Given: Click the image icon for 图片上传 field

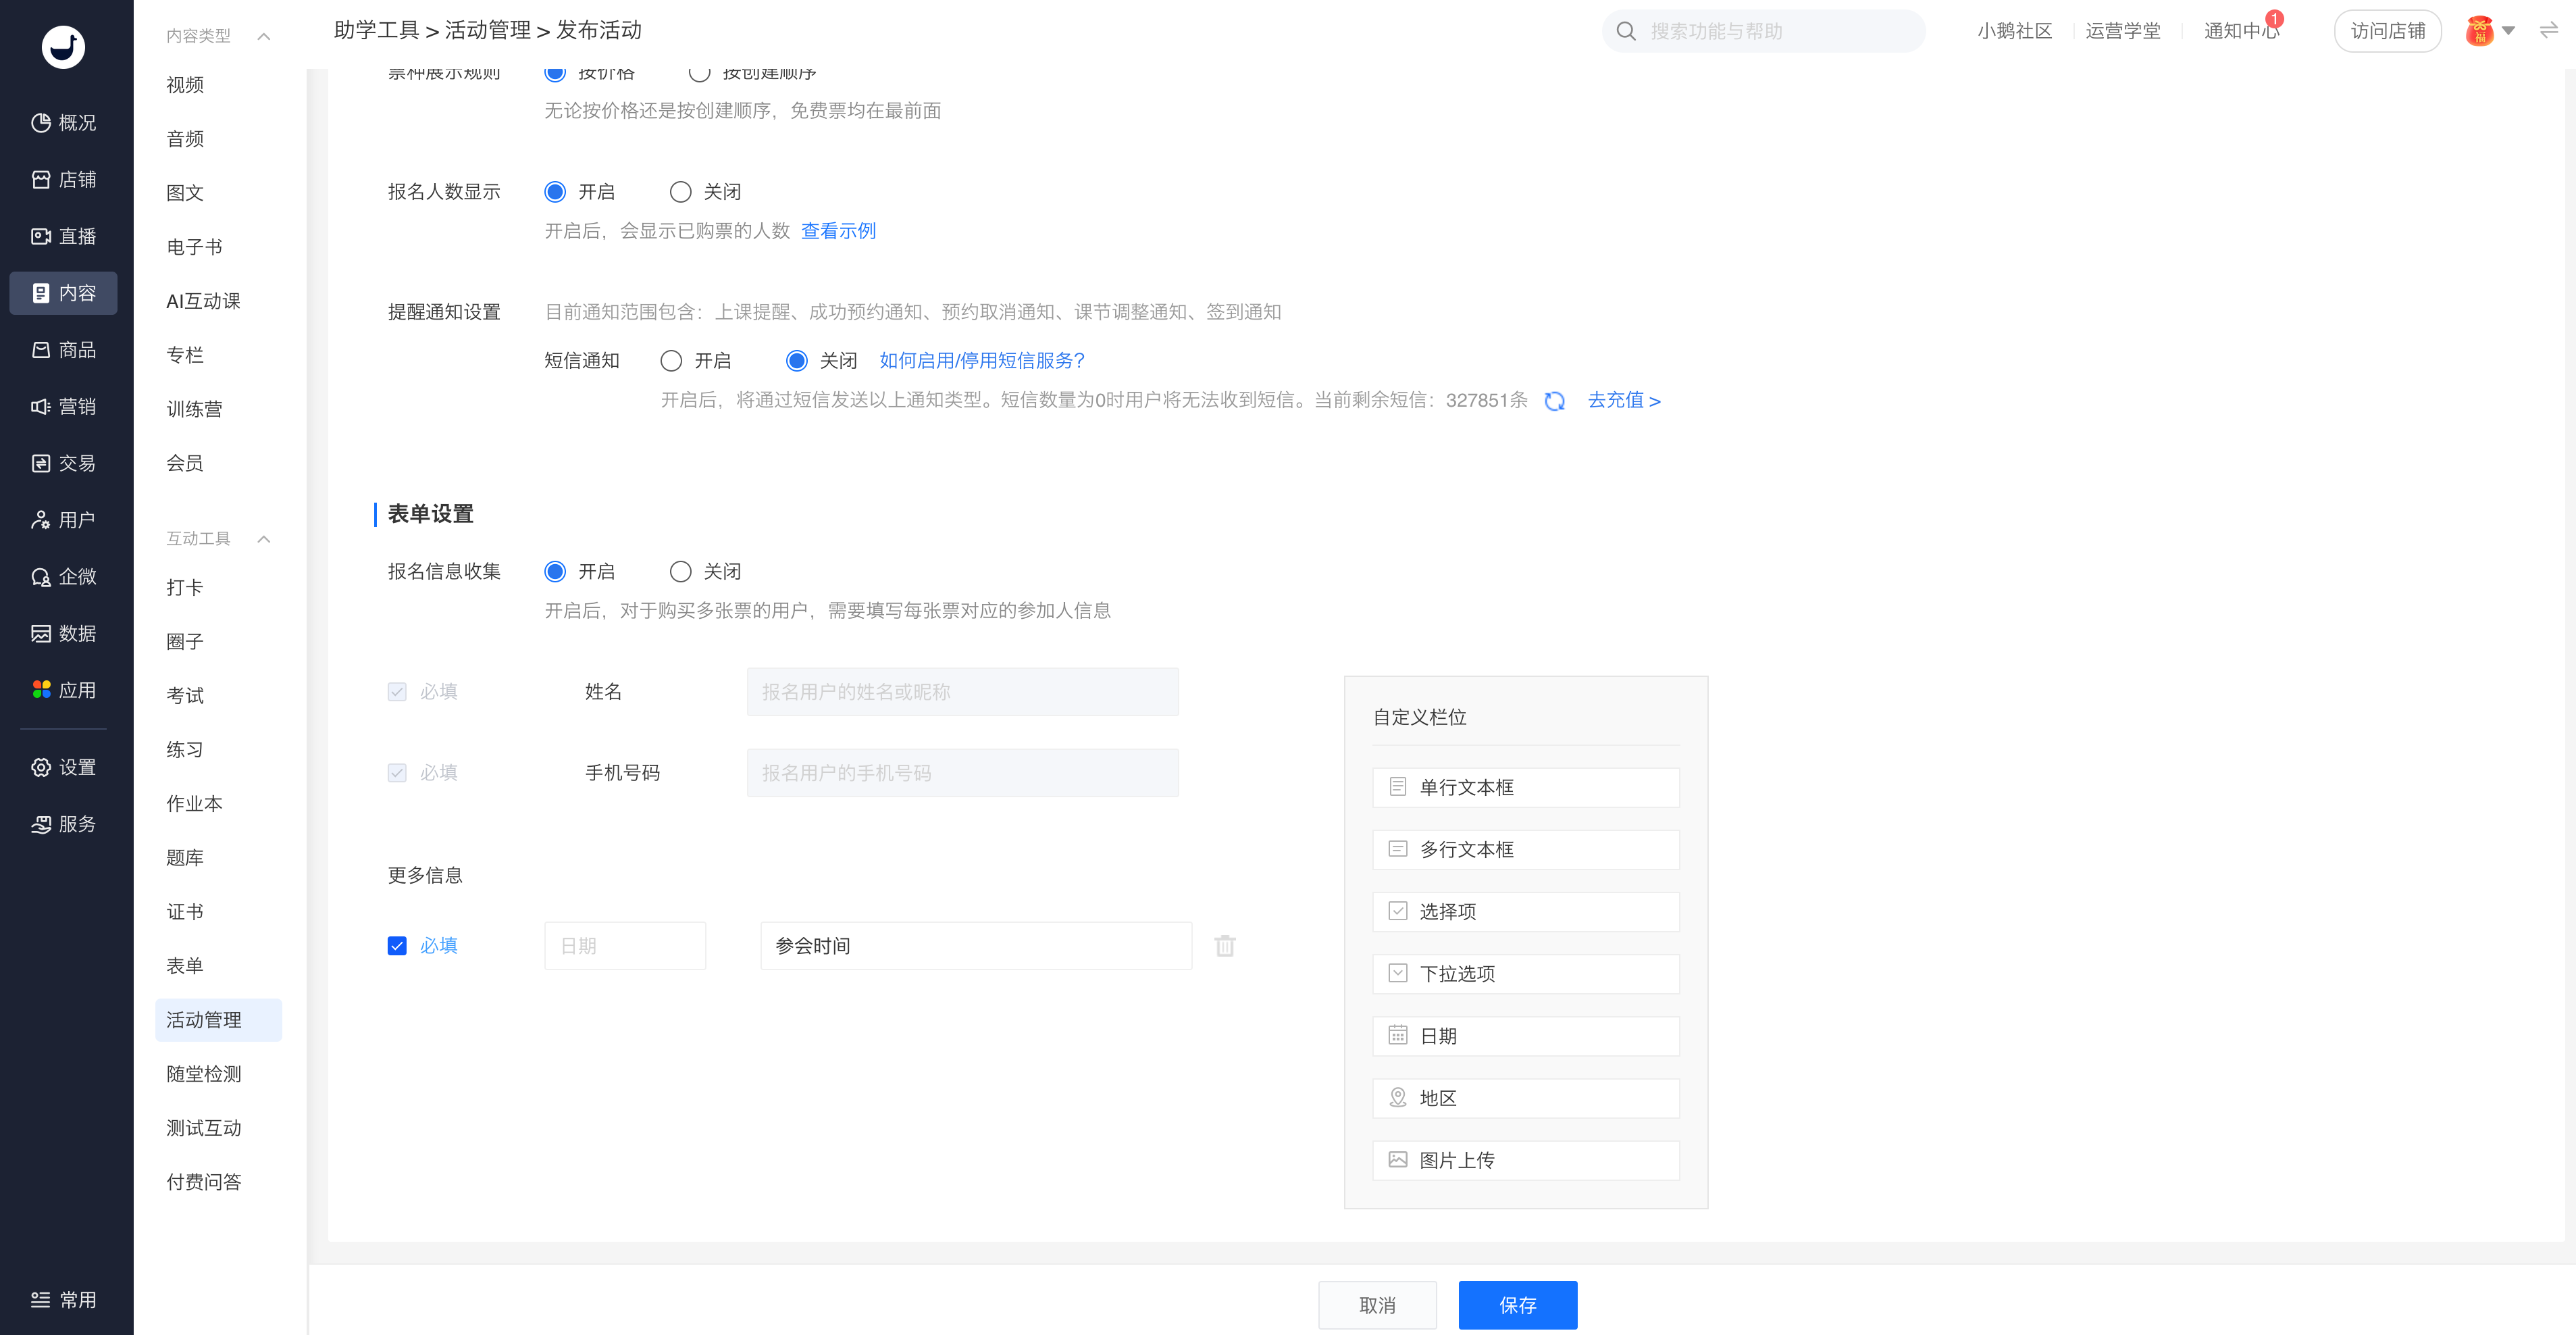Looking at the screenshot, I should (x=1397, y=1160).
